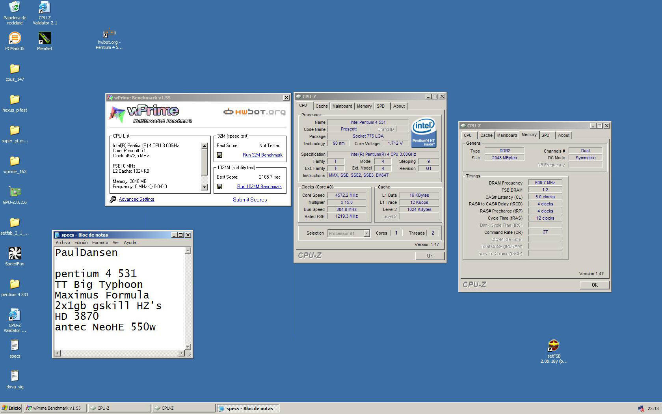Click the system tray icon beside the clock
The image size is (662, 414).
[641, 408]
